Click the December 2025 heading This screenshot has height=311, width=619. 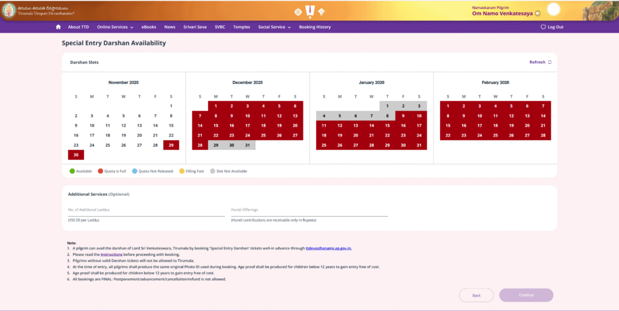tap(247, 83)
